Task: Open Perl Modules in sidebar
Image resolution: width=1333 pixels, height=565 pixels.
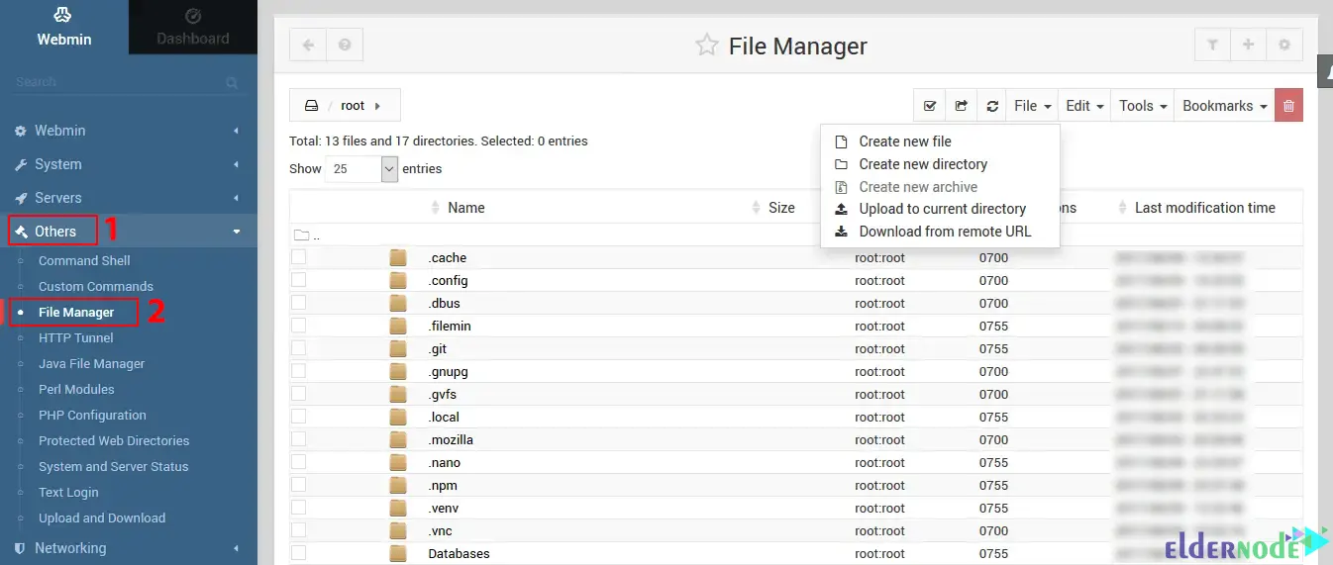Action: pos(76,390)
